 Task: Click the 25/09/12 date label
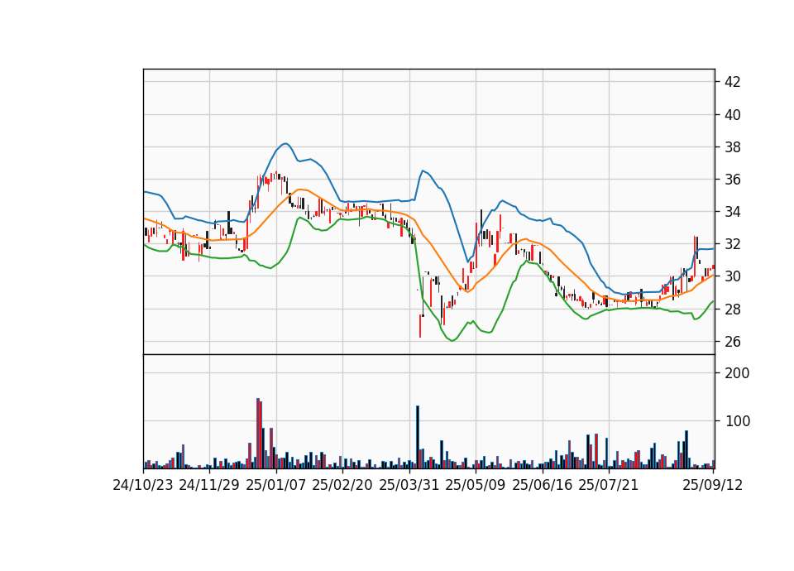713,486
